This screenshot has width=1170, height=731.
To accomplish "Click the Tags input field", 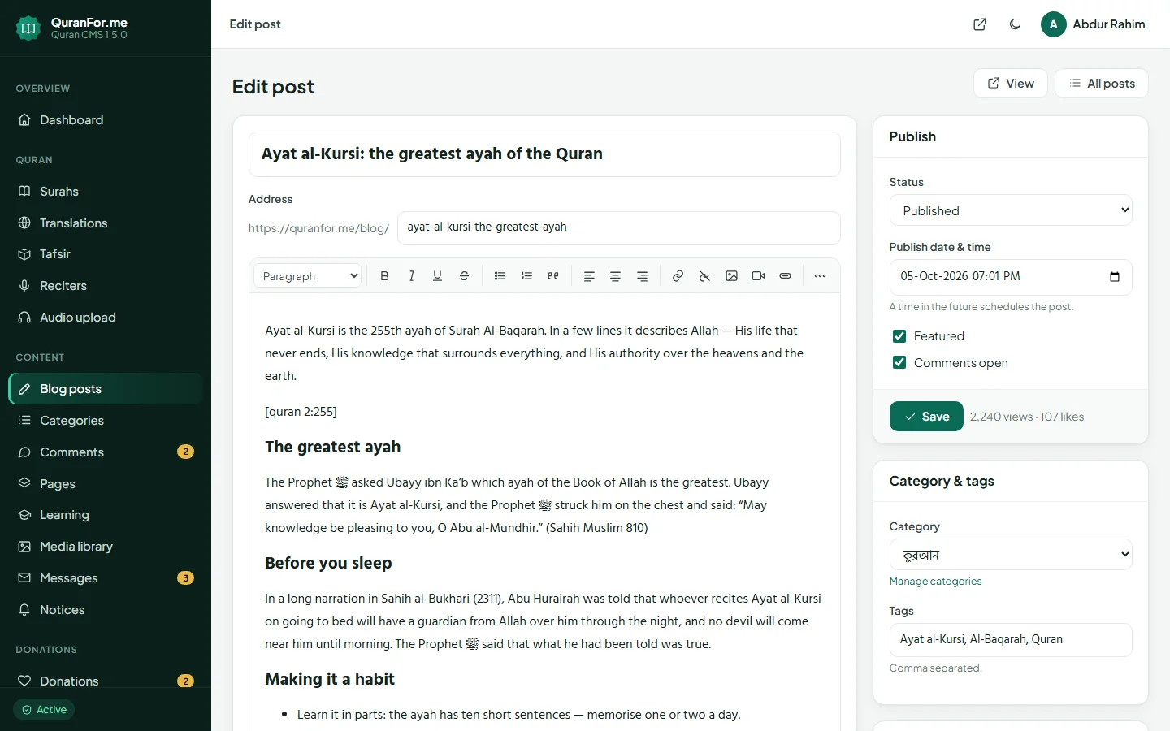I will click(1011, 640).
